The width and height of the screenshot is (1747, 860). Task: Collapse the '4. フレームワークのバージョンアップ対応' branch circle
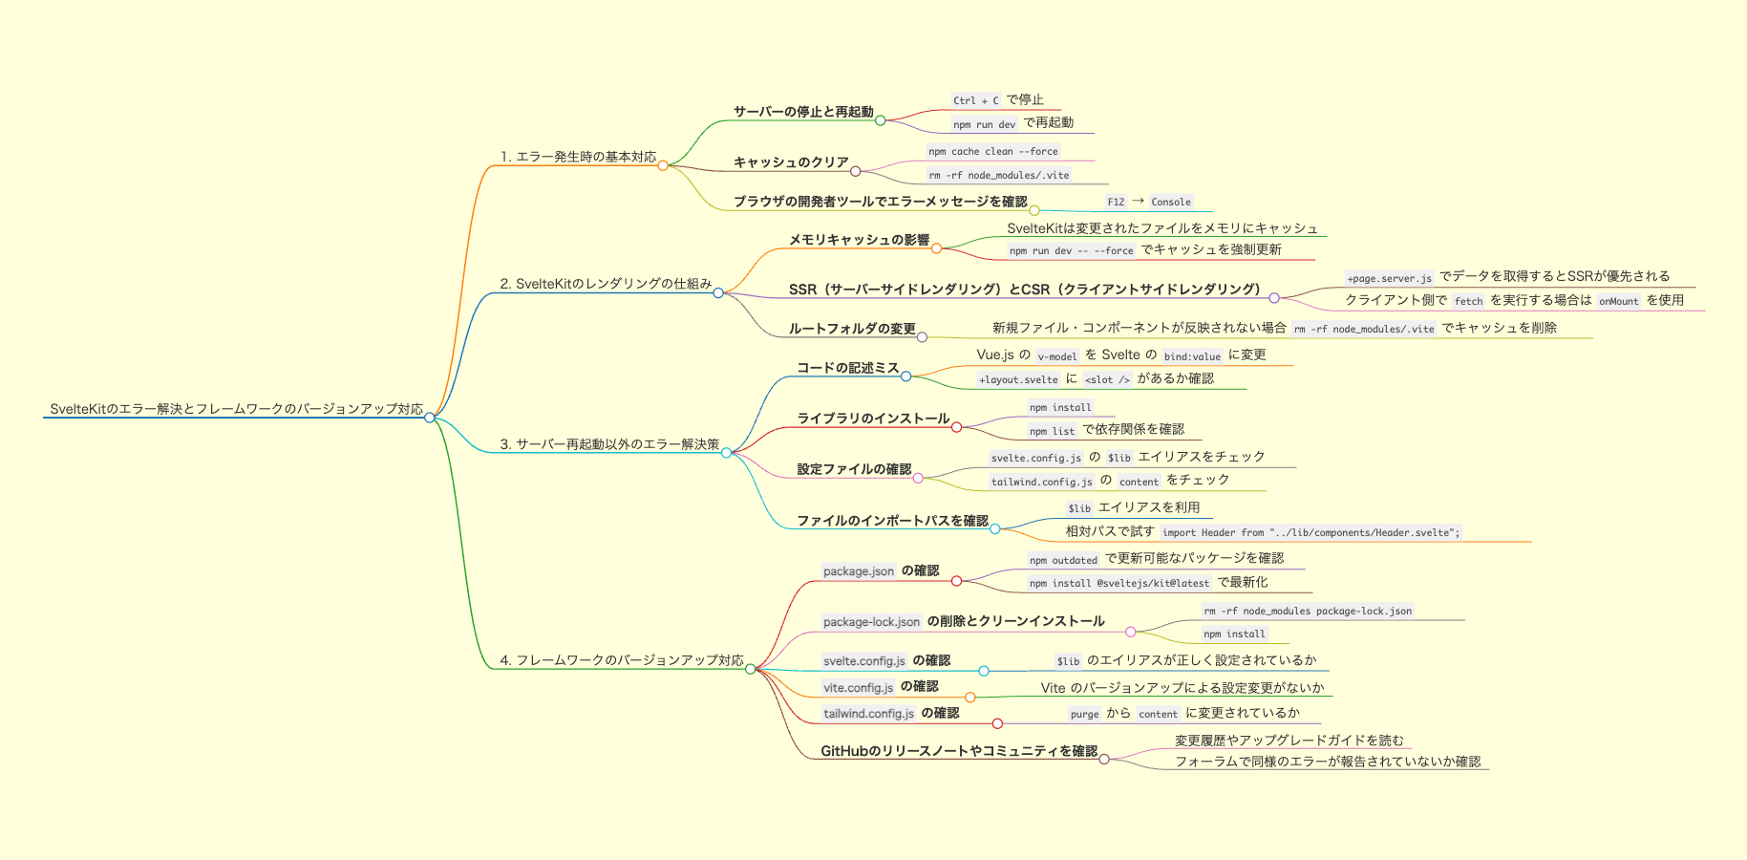pyautogui.click(x=751, y=669)
